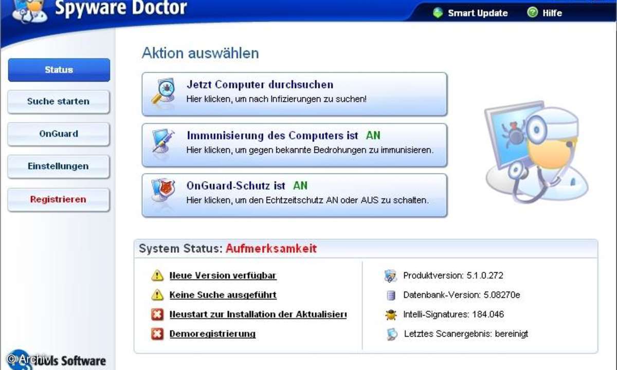Click red X icon beside Neustart zur Installation
Viewport: 617px width, 370px height.
point(157,314)
